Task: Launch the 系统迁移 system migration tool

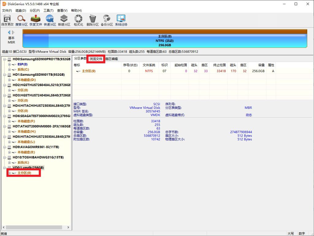Action: (121, 20)
